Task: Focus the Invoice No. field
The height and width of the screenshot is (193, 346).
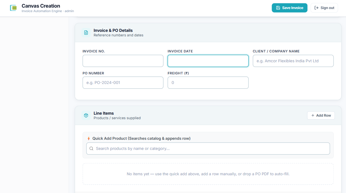Action: pos(123,61)
